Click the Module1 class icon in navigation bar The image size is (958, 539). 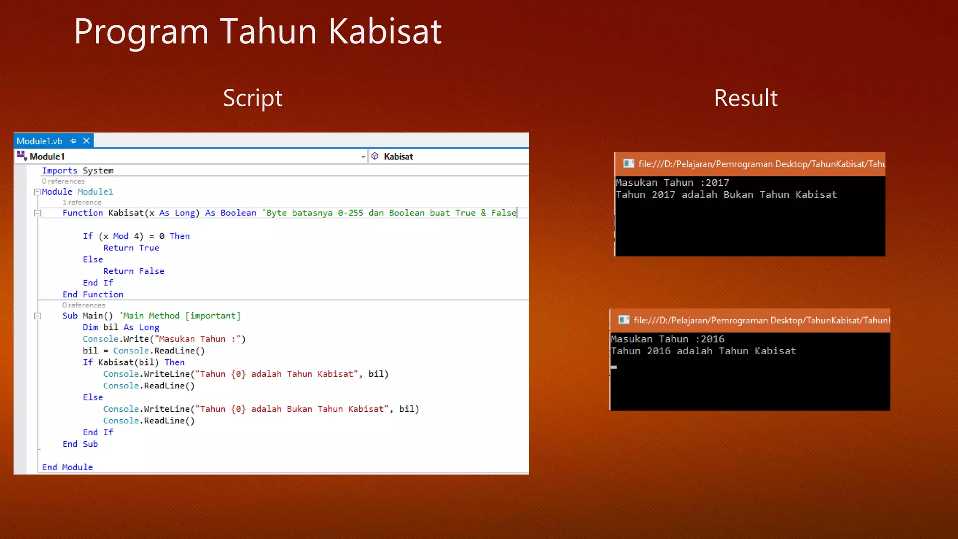point(22,156)
